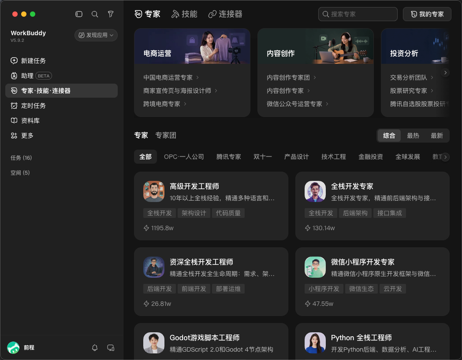Filter by OPC·一人公司
Viewport: 462px width, 360px height.
[184, 157]
